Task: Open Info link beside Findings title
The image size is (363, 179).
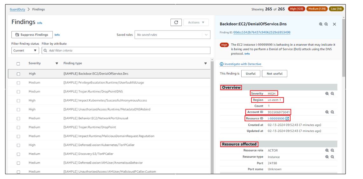Action: (x=40, y=23)
